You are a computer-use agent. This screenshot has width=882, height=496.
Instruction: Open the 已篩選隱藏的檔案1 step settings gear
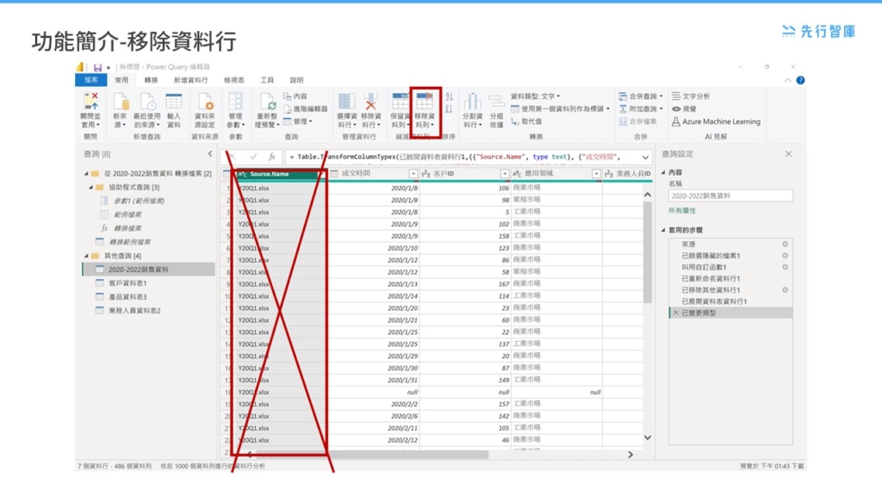pos(786,256)
